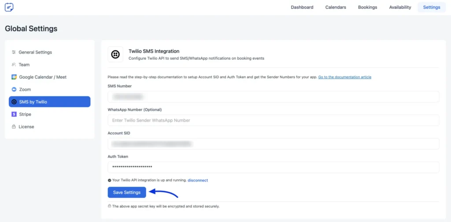
Task: Click the "WhatsApp Number (Optional)" label
Action: click(135, 110)
